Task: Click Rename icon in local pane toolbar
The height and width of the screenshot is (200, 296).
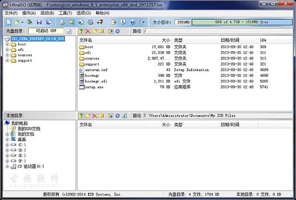Action: click(101, 116)
